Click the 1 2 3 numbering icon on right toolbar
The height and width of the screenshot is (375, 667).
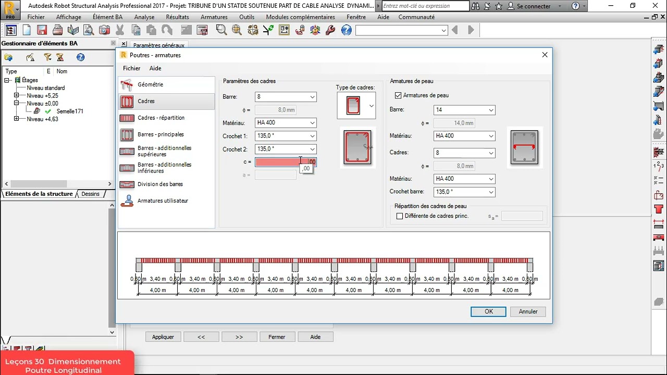659,166
